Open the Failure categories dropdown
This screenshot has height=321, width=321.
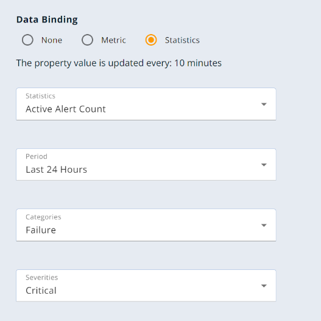tap(146, 225)
